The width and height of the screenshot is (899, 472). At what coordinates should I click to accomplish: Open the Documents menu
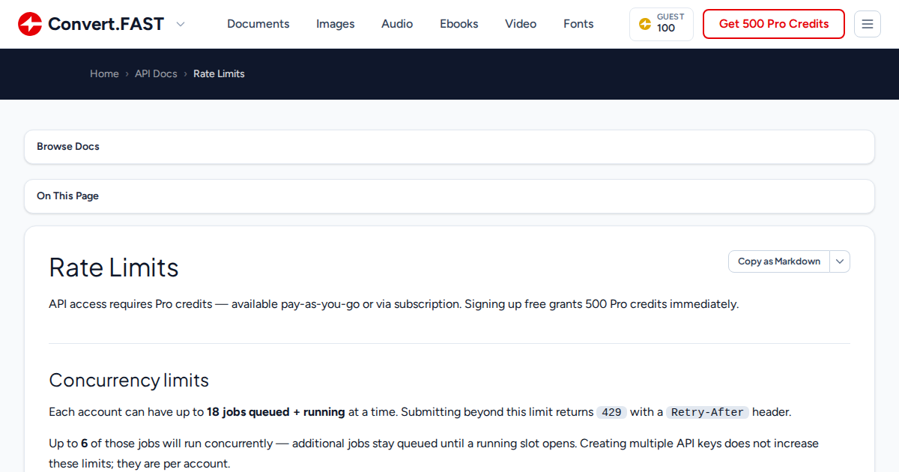[258, 24]
